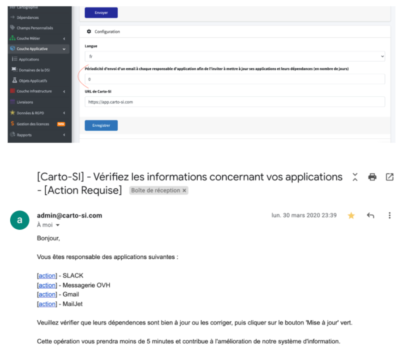This screenshot has width=403, height=346.
Task: Click the sender admin@carto-si.com
Action: 69,215
